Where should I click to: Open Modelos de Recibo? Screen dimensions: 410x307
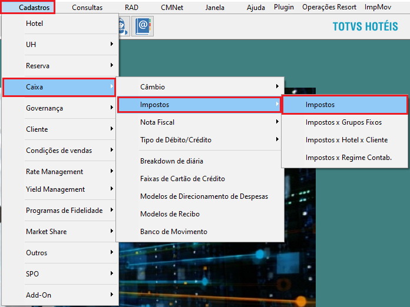pyautogui.click(x=200, y=214)
